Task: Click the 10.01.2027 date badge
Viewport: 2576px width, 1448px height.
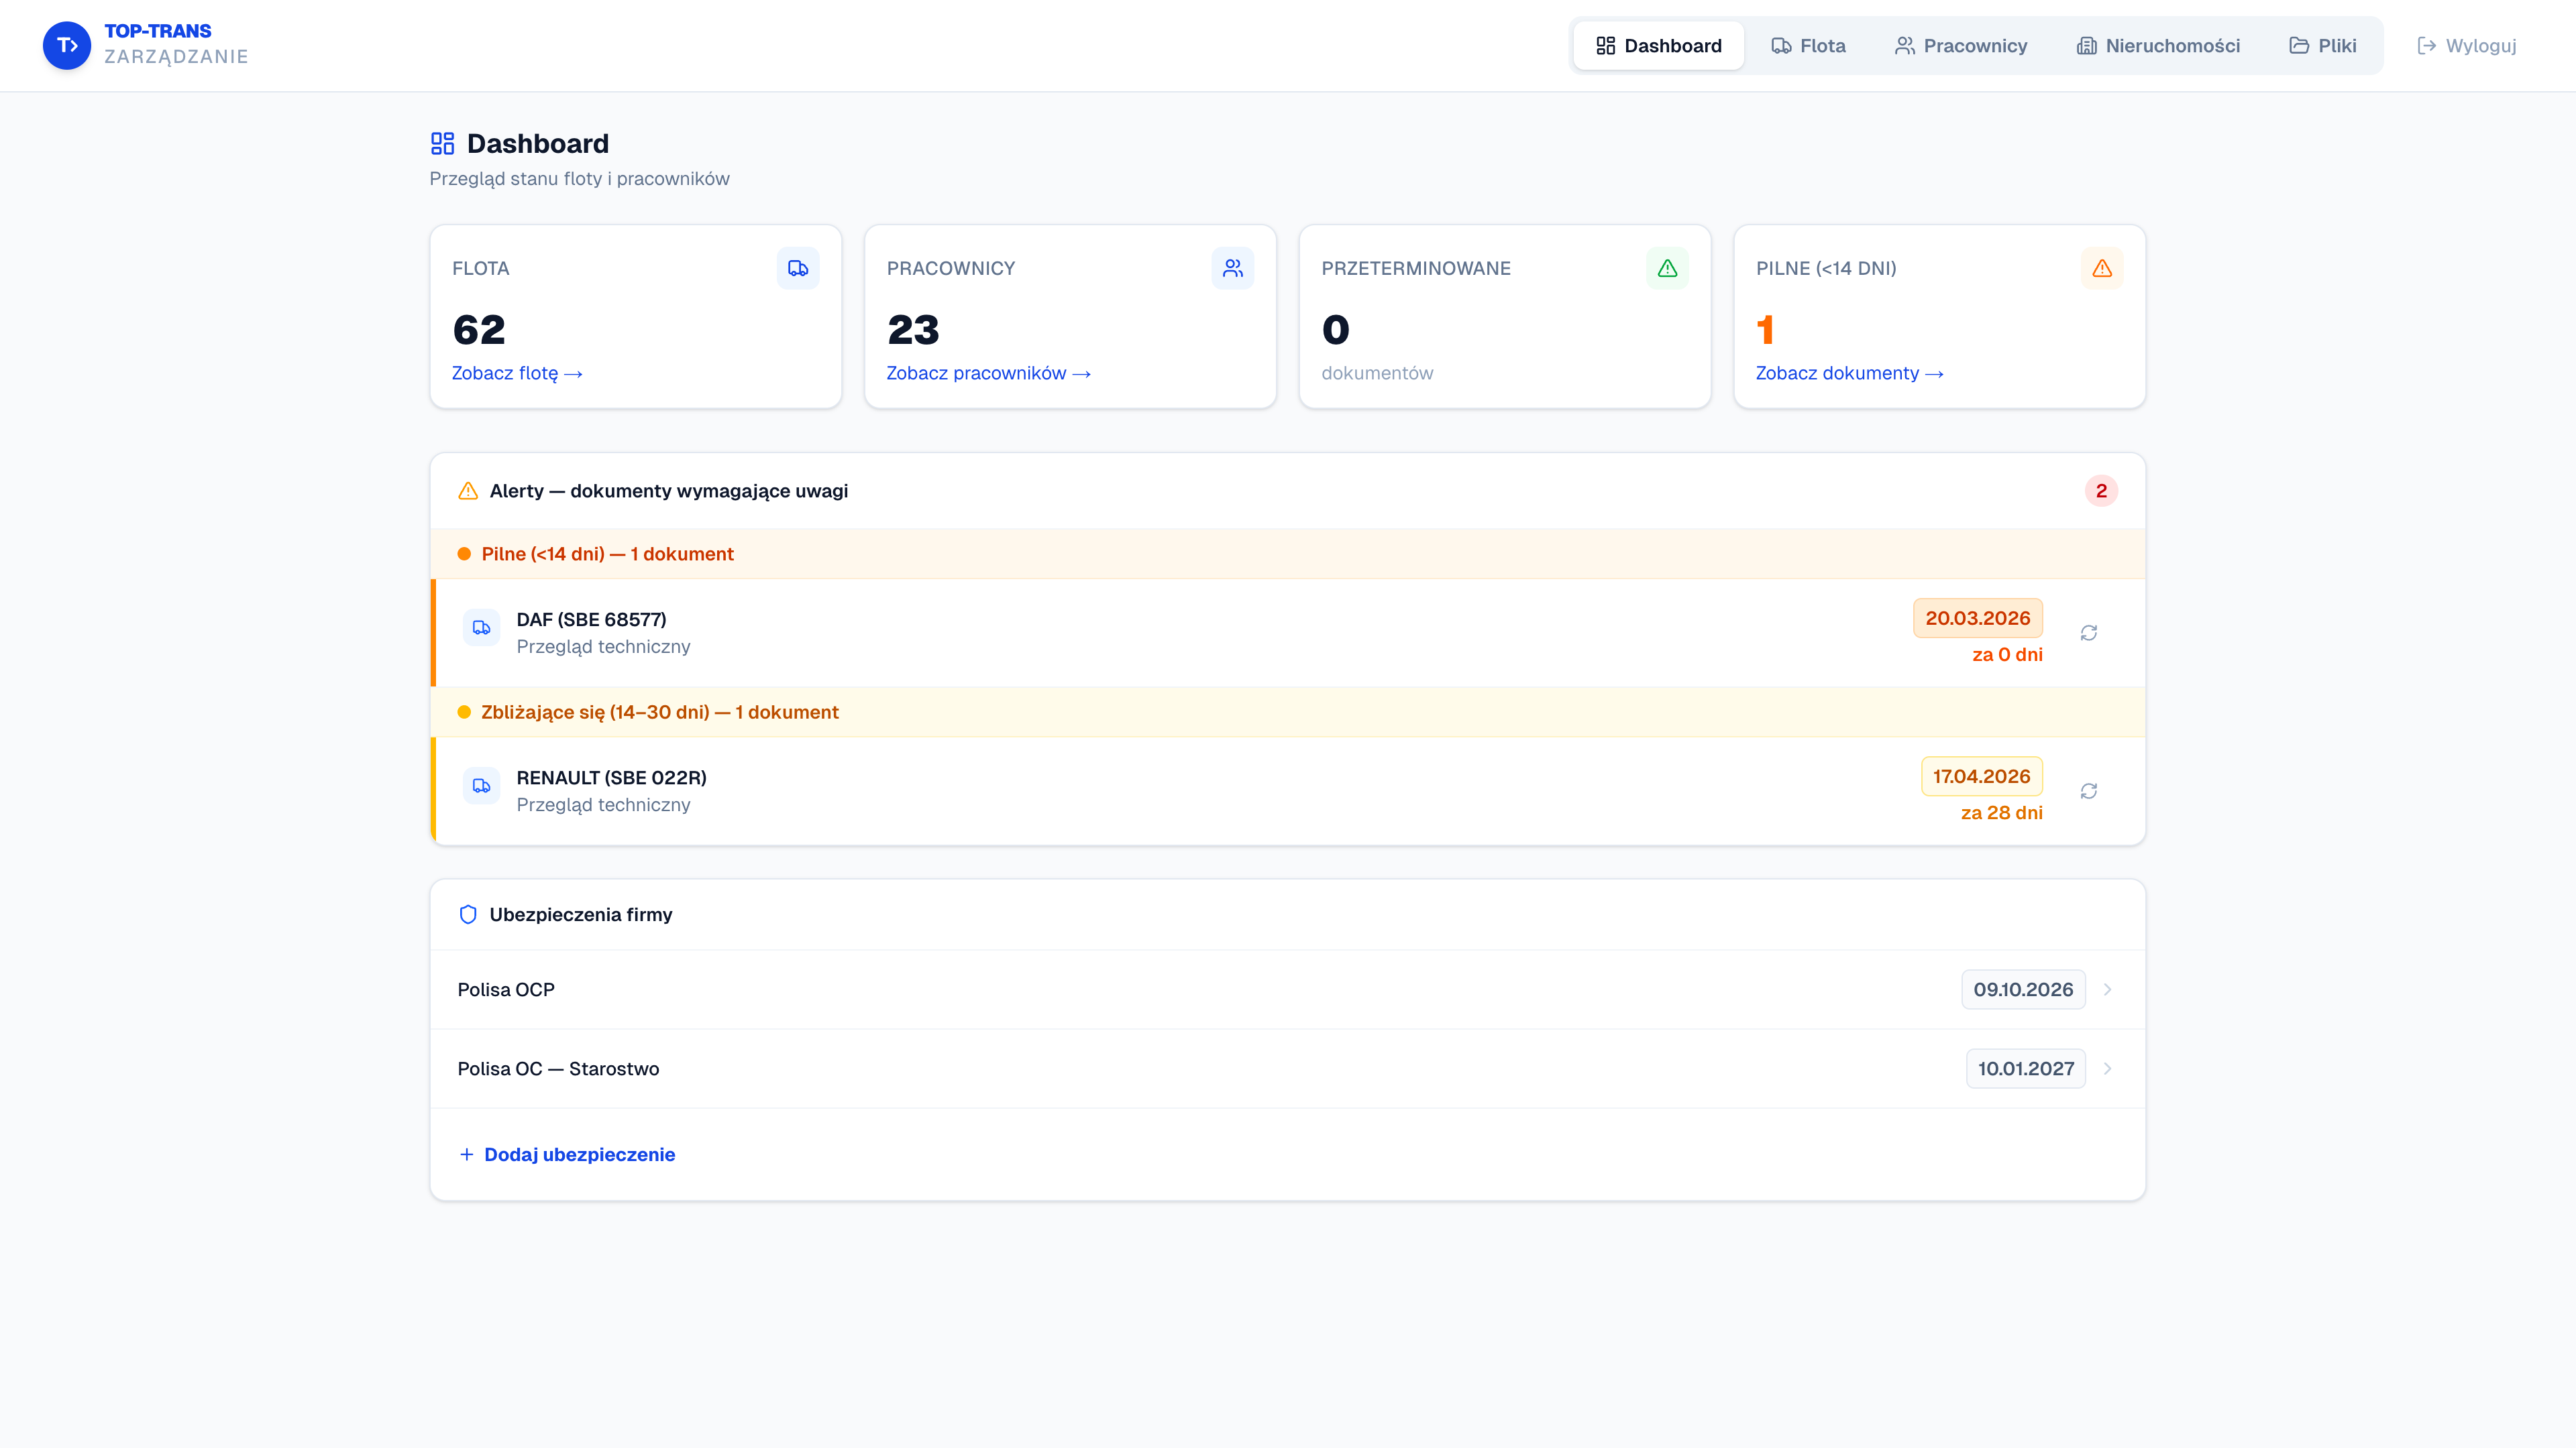Action: [2025, 1069]
